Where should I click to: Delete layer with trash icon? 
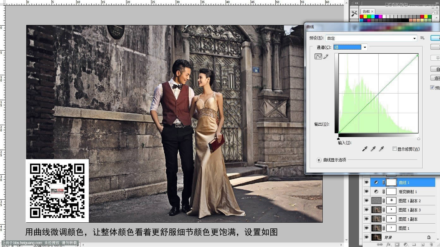coord(431,244)
